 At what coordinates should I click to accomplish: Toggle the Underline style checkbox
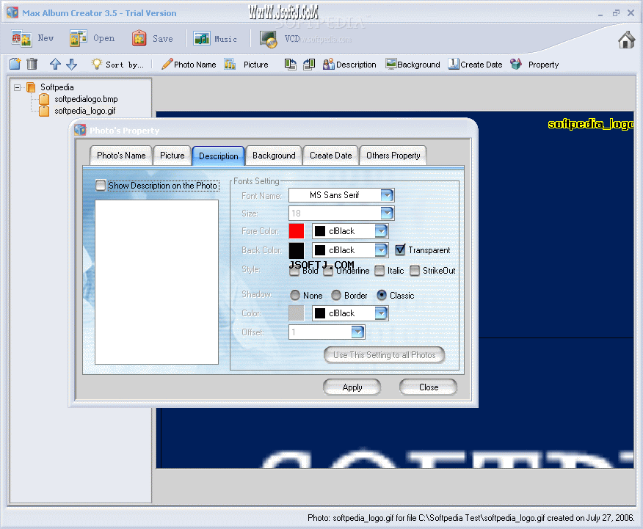click(x=327, y=271)
